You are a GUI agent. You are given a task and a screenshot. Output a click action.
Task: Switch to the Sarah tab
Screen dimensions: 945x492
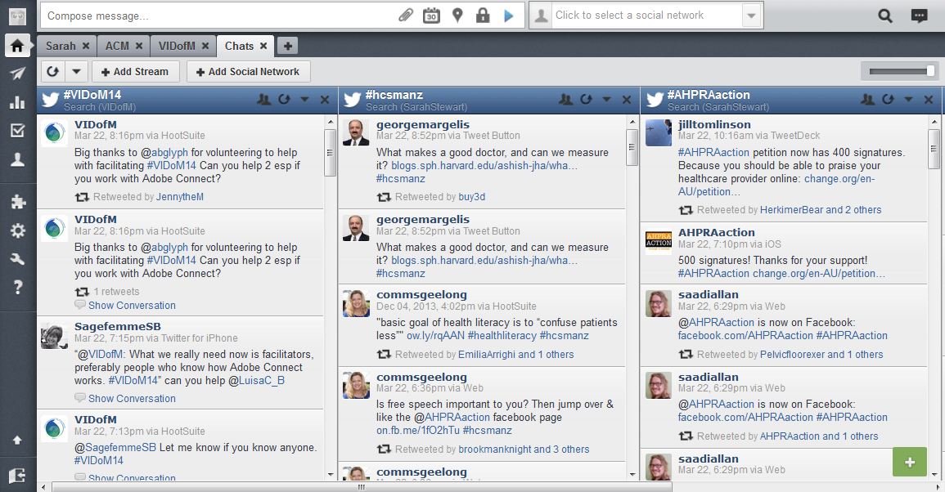61,46
